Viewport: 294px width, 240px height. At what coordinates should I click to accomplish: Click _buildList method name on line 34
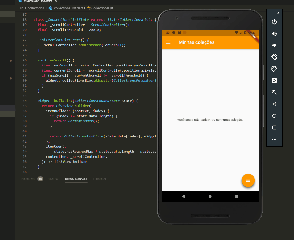point(62,101)
